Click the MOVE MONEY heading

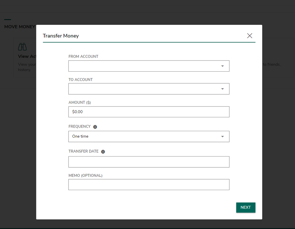(x=19, y=27)
